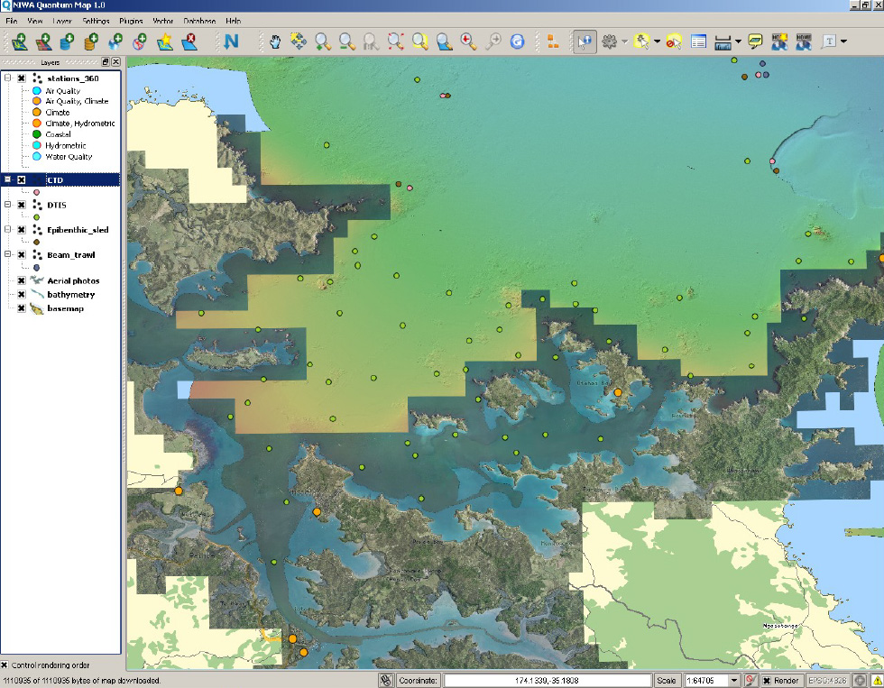Open the Plugins menu
The width and height of the screenshot is (884, 688).
click(x=131, y=21)
